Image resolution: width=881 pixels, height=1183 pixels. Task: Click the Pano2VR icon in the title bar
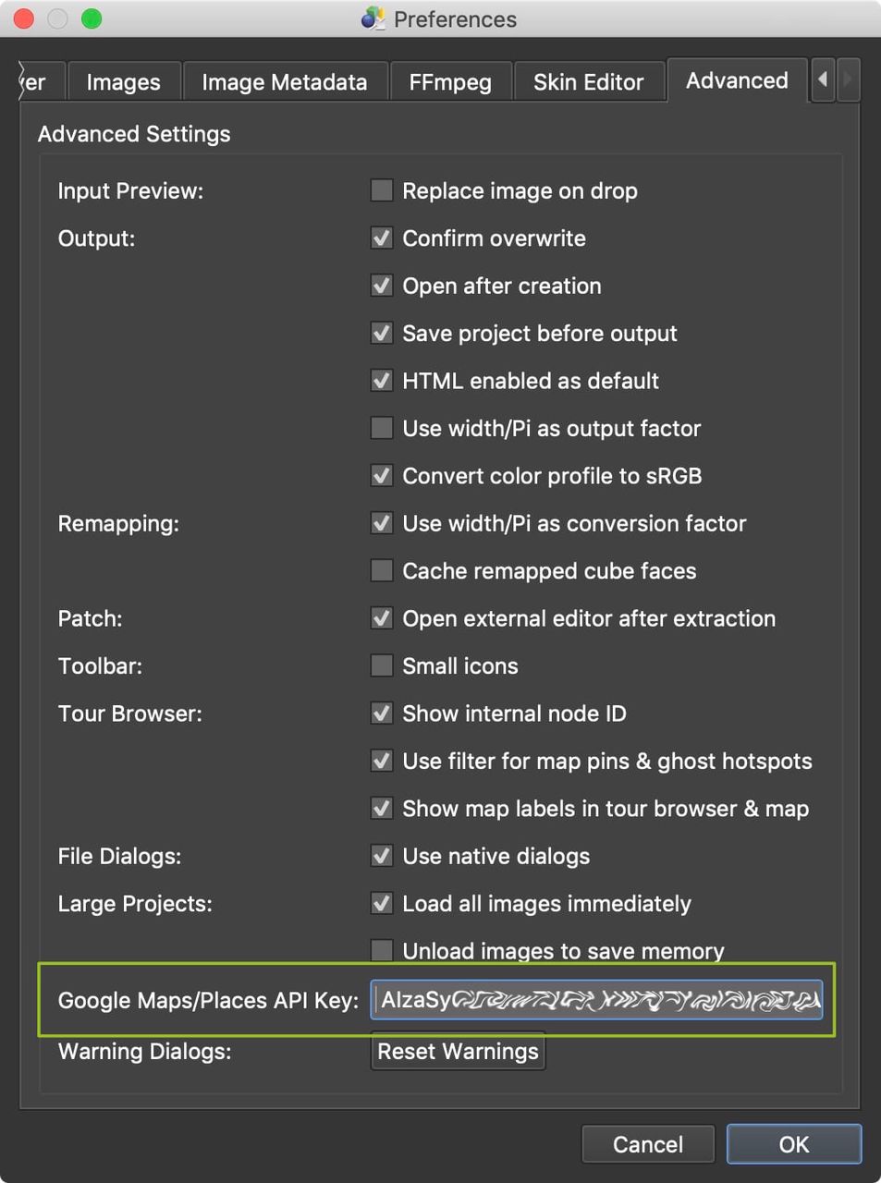373,18
